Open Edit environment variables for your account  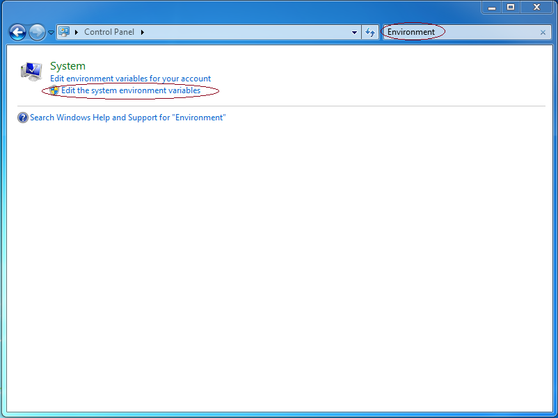point(129,79)
